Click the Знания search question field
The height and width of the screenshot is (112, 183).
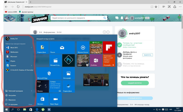point(77,18)
